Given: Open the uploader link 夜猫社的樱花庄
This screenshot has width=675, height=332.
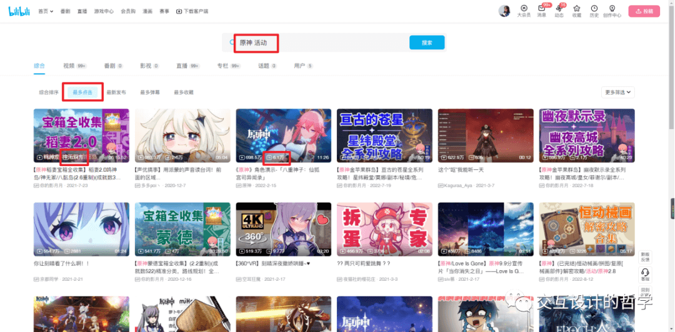Looking at the screenshot, I should pyautogui.click(x=357, y=279).
